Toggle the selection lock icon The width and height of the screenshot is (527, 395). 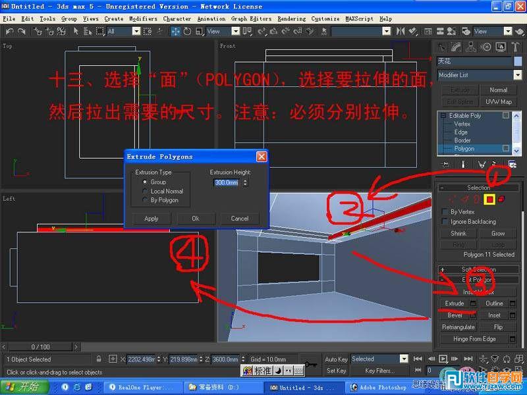[99, 359]
